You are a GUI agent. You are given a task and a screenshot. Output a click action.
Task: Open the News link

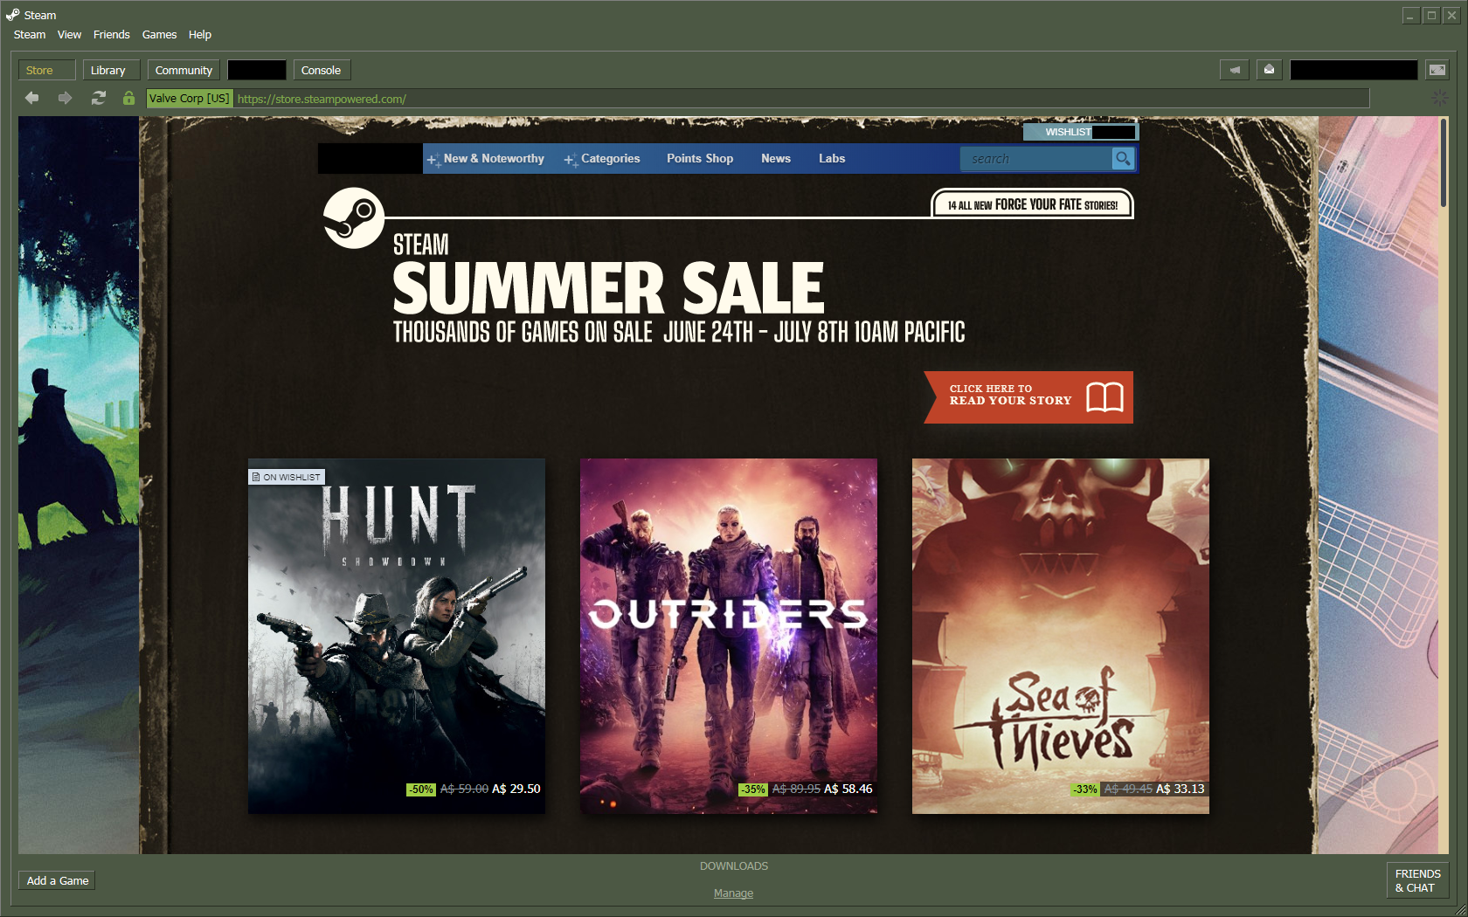tap(776, 158)
